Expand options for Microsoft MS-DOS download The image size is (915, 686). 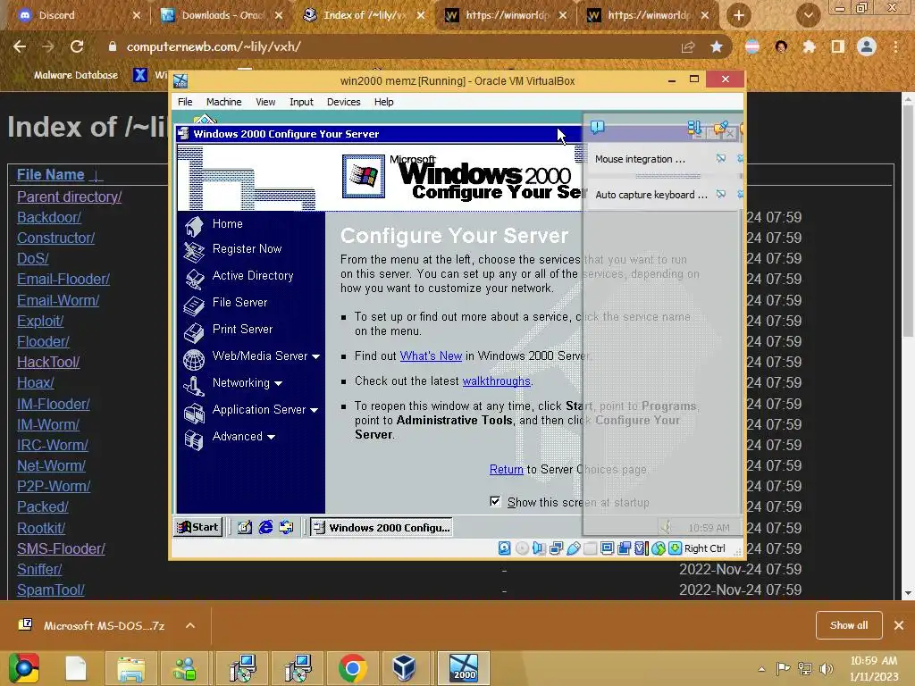190,625
